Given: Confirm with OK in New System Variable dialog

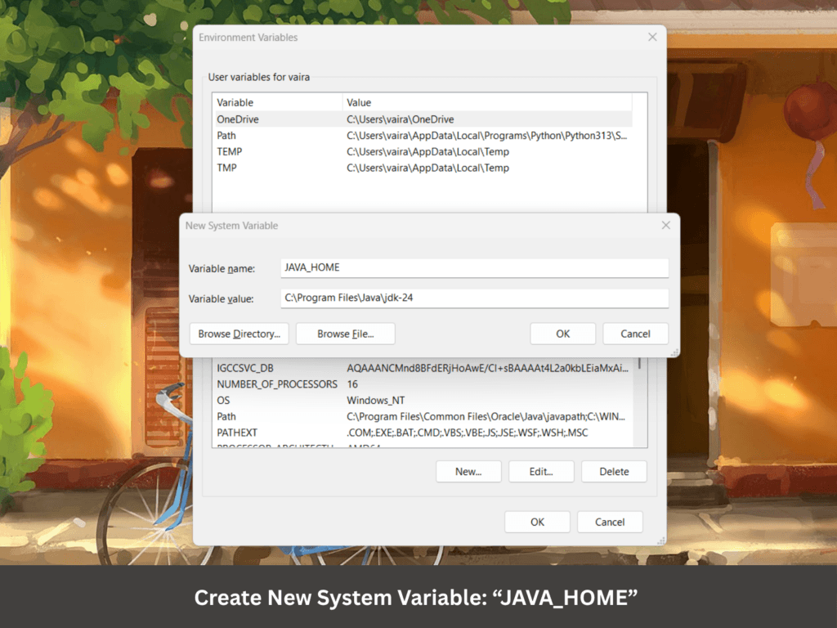Looking at the screenshot, I should point(562,334).
